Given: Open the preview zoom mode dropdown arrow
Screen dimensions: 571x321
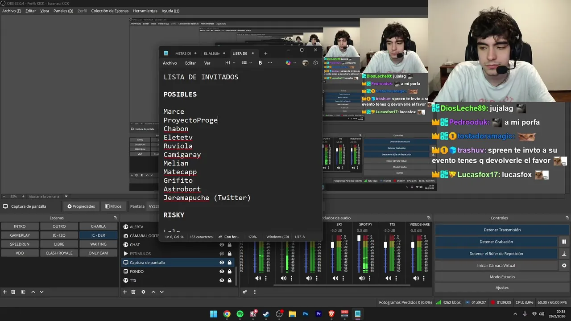Looking at the screenshot, I should 66,196.
